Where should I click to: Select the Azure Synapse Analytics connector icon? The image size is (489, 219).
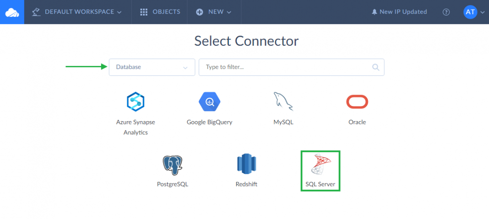pyautogui.click(x=136, y=101)
